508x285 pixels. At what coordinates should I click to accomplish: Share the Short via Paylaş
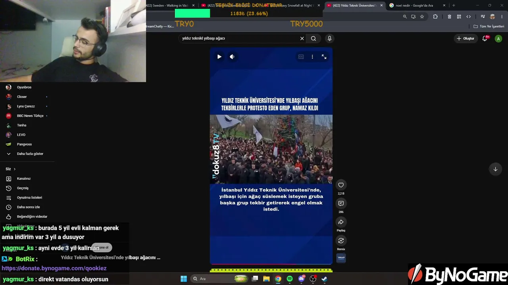(341, 222)
